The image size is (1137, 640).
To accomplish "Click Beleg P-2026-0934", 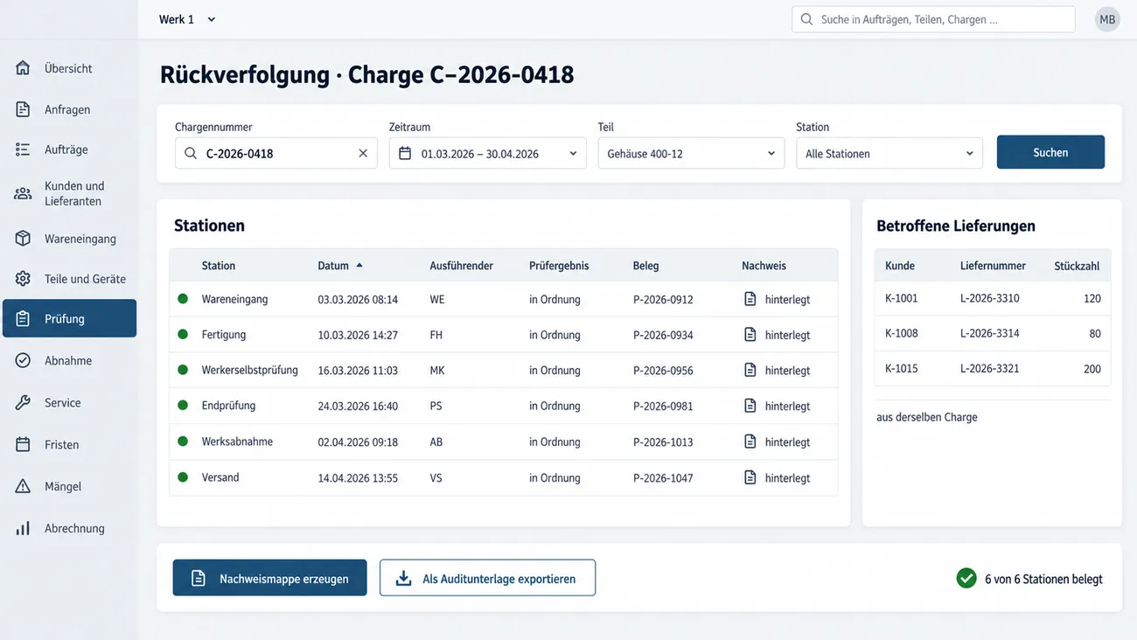I will pos(663,334).
